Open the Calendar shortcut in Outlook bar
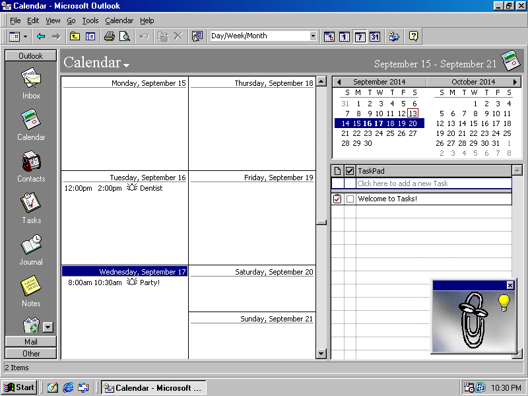This screenshot has width=528, height=396. (31, 125)
